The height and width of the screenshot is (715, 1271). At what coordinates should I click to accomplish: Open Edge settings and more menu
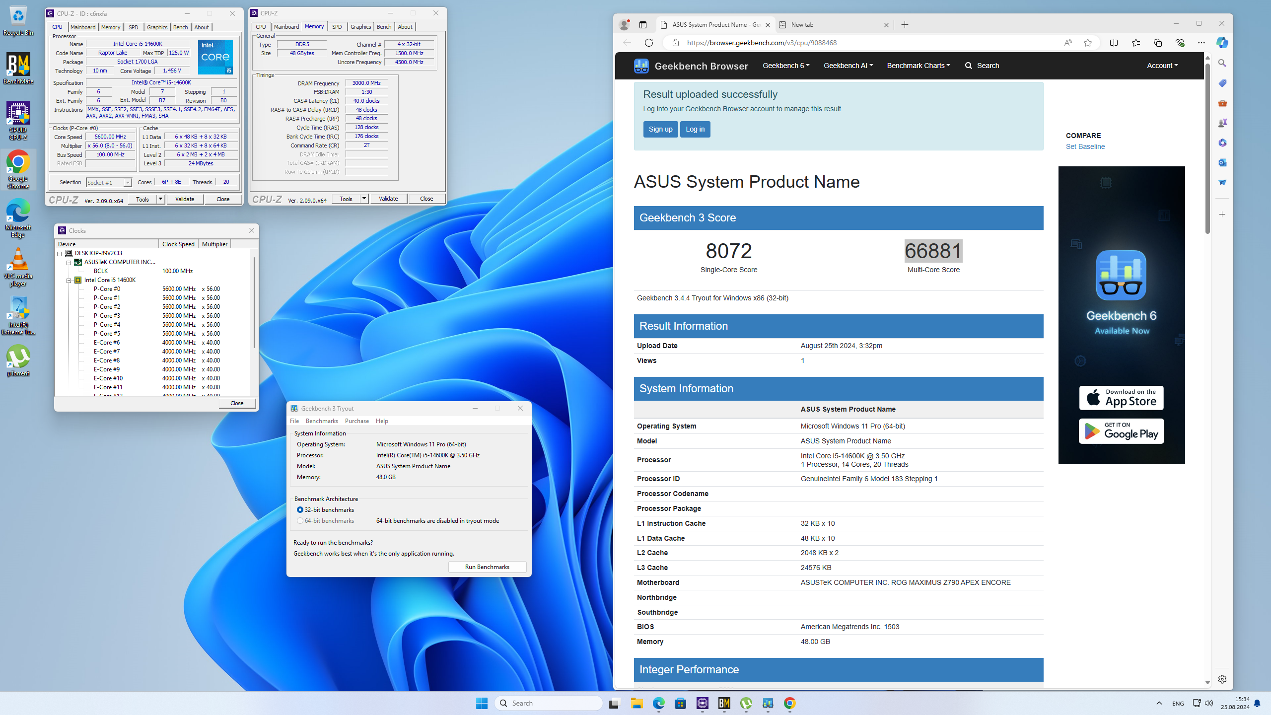1201,43
